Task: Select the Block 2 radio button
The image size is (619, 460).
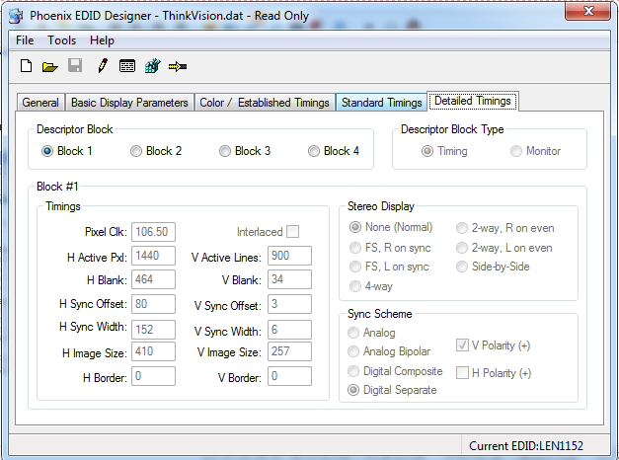Action: 136,151
